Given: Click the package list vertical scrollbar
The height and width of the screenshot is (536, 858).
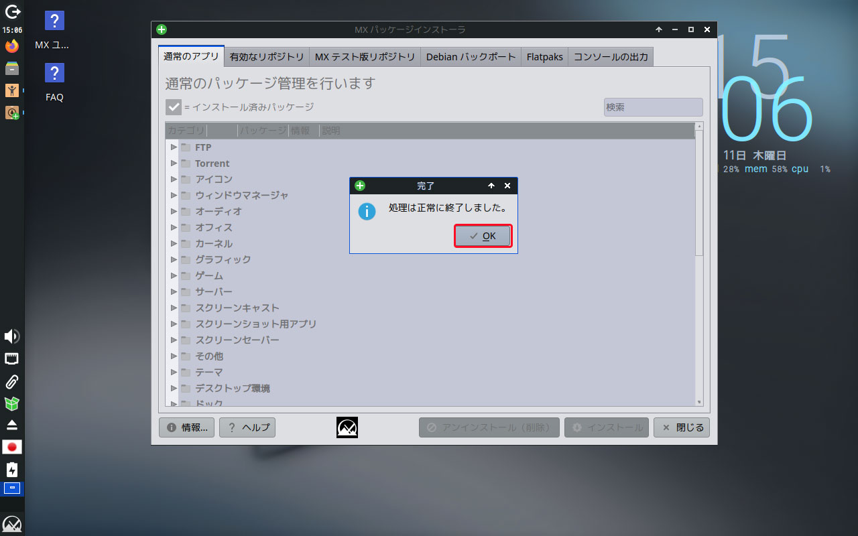Looking at the screenshot, I should click(699, 193).
